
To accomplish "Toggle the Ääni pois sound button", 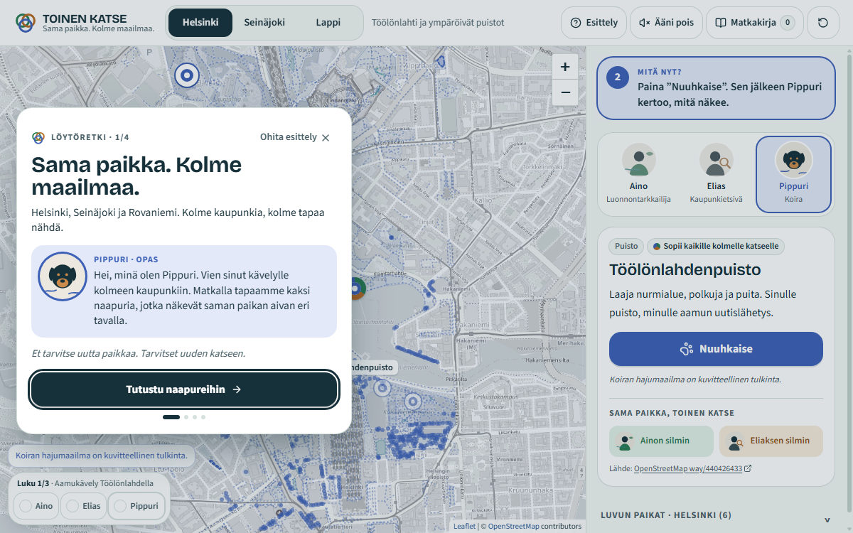I will 666,23.
